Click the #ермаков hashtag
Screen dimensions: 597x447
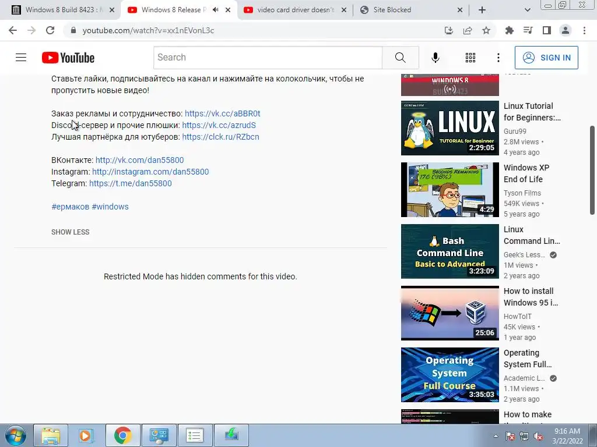(71, 207)
